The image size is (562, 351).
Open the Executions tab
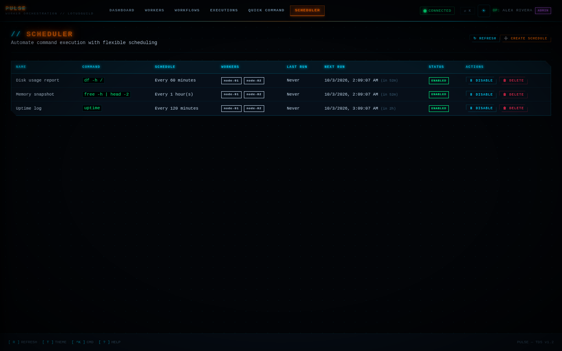click(224, 11)
